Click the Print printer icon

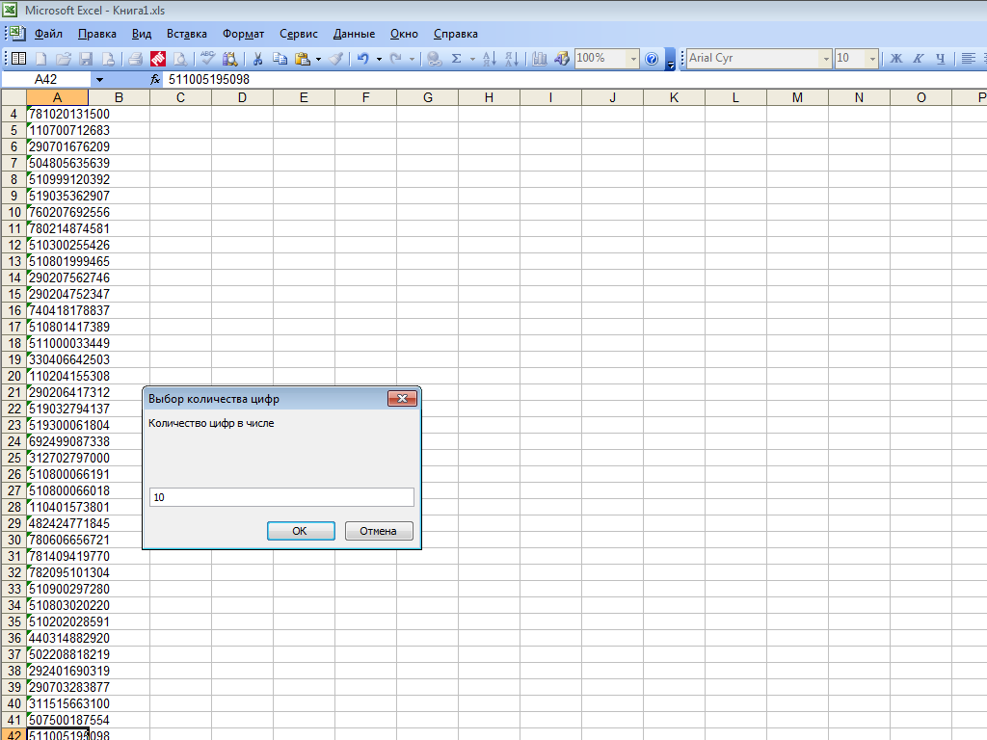[135, 59]
